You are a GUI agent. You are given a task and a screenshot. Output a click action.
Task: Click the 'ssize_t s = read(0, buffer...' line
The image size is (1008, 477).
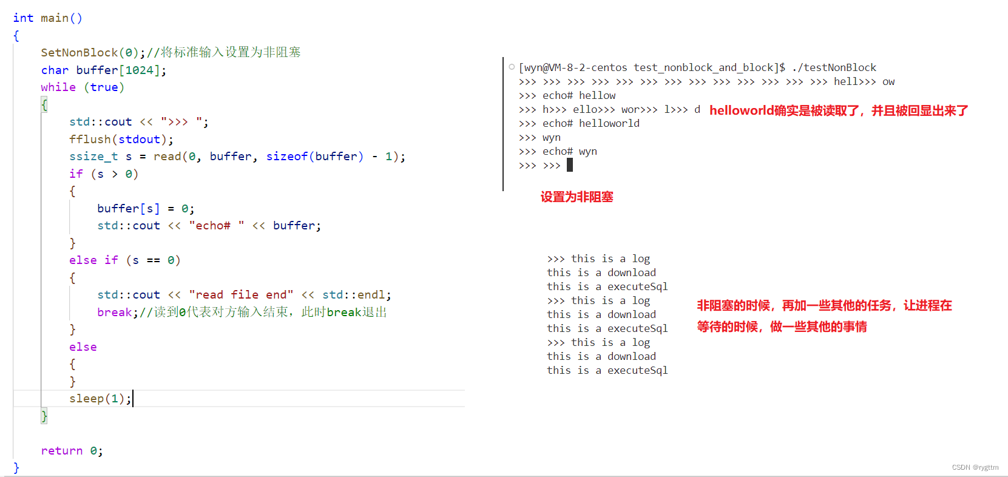coord(237,157)
